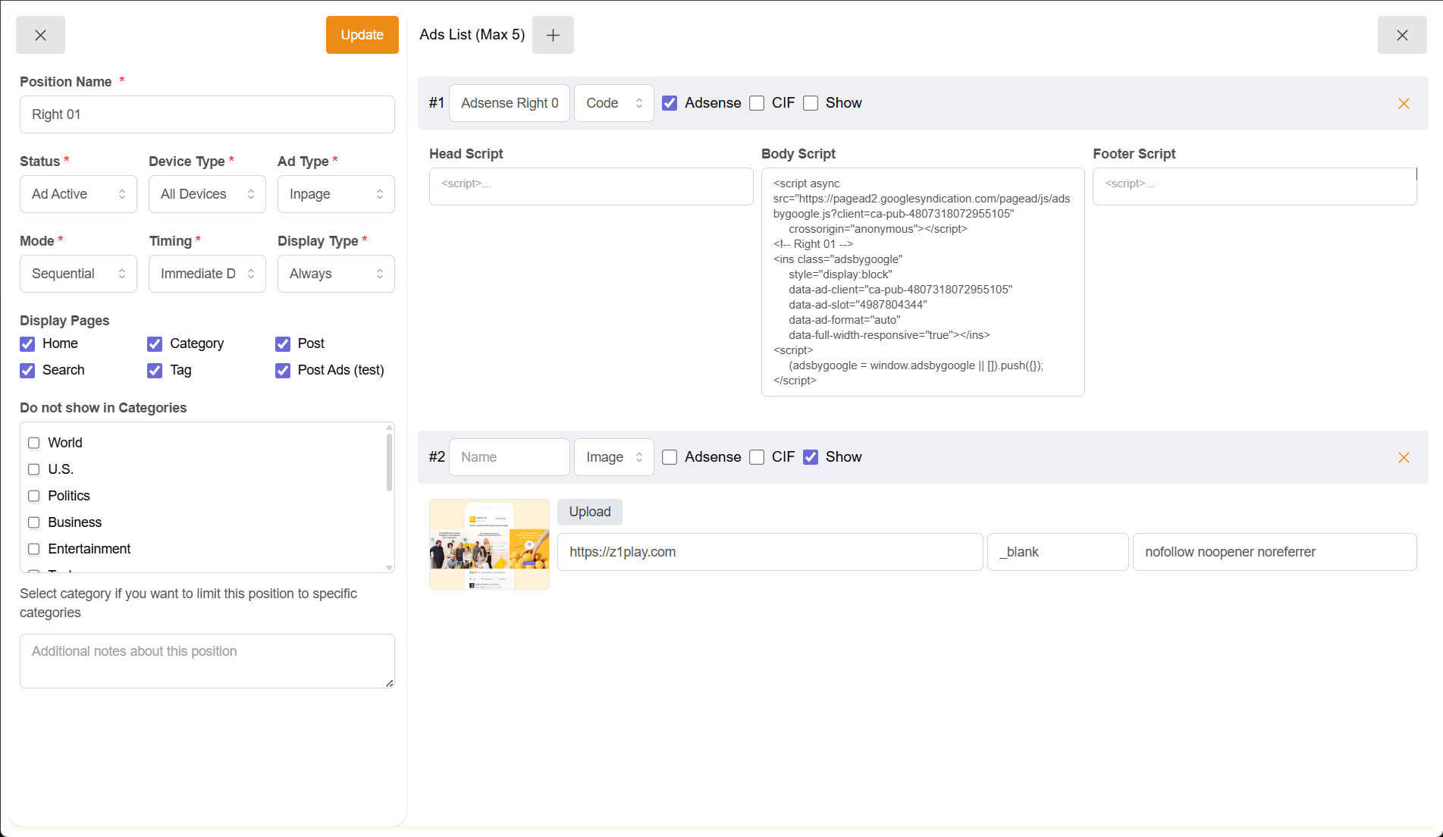The image size is (1443, 837).
Task: Open the Status dropdown showing Ad Active
Action: (78, 194)
